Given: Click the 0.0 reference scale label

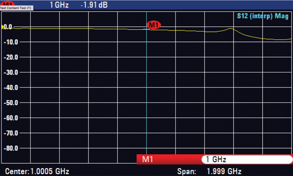Looking at the screenshot, I should click(8, 27).
